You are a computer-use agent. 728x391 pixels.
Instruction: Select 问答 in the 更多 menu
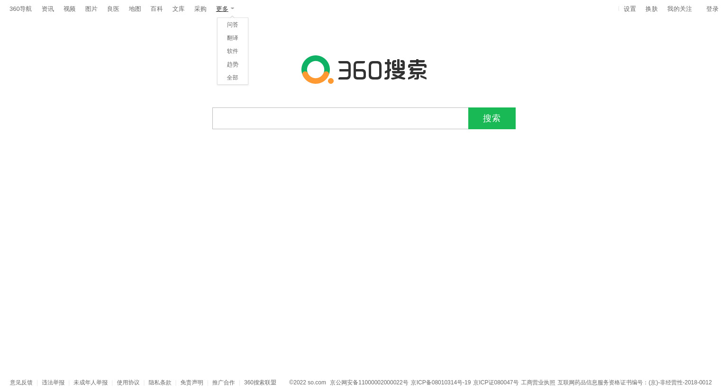click(233, 25)
